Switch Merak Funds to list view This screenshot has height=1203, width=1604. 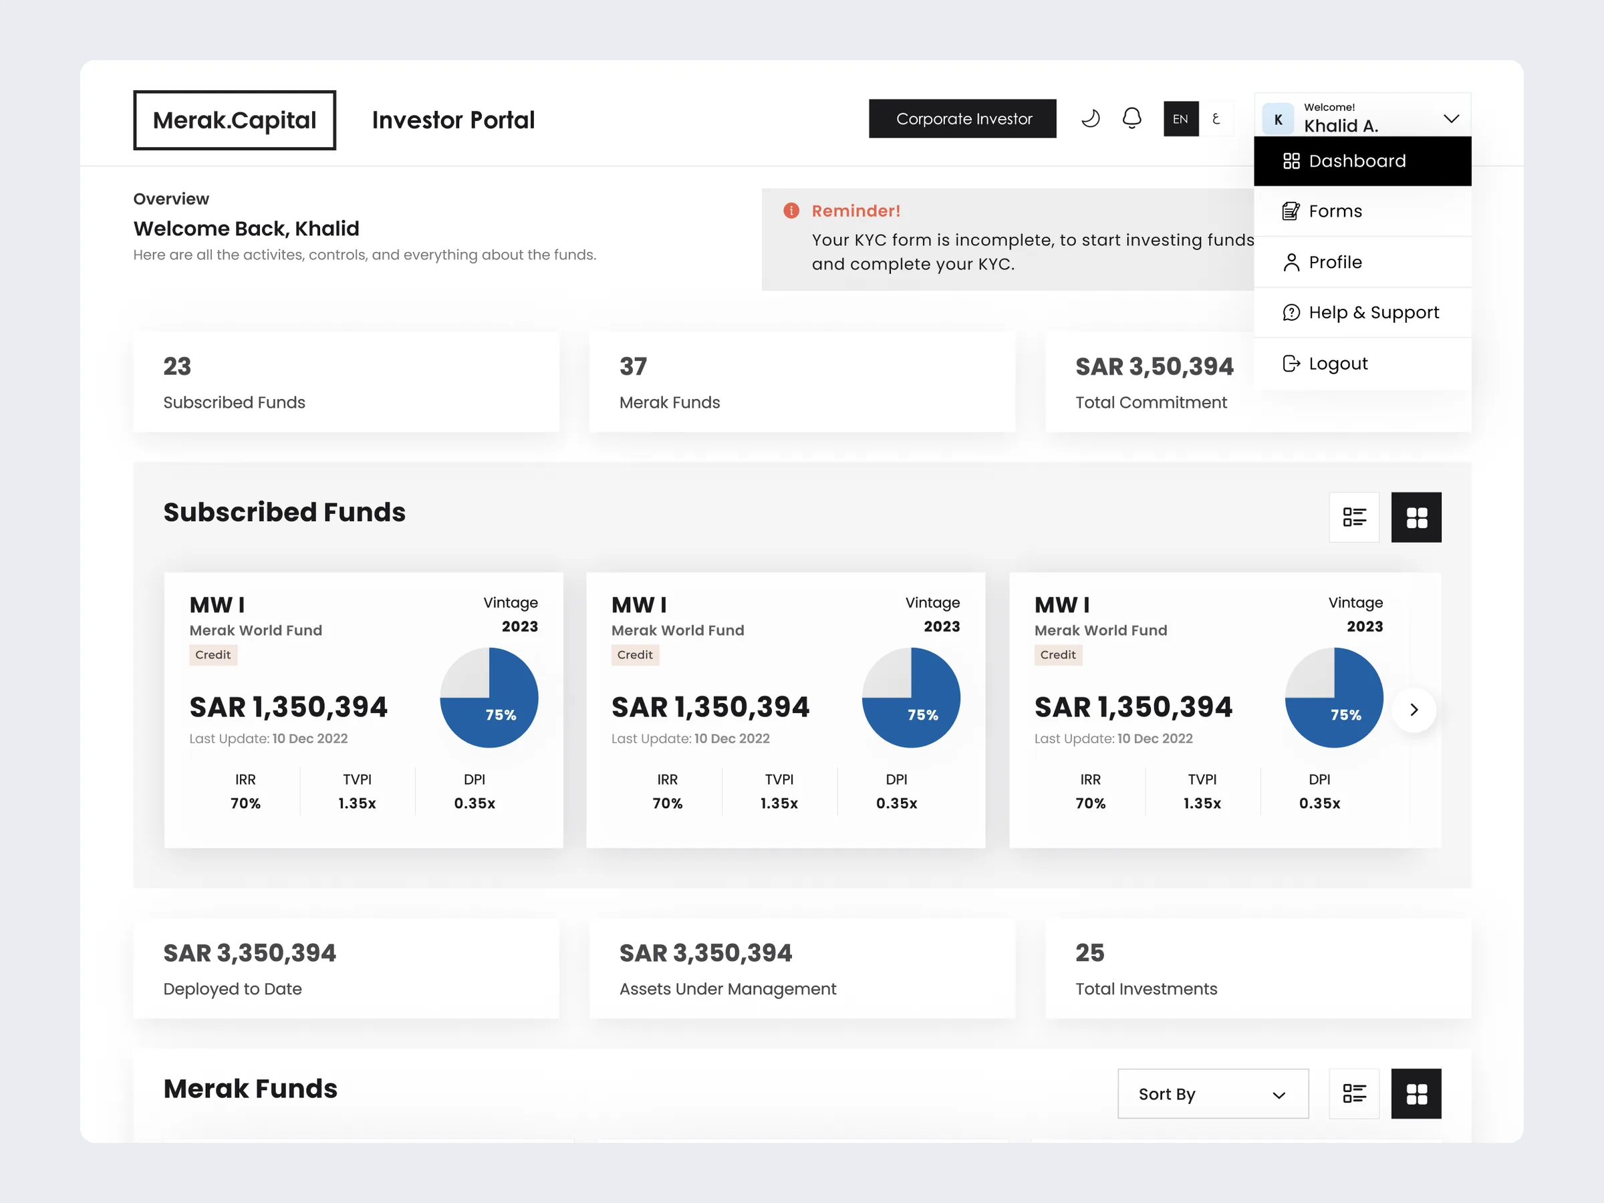pyautogui.click(x=1354, y=1093)
